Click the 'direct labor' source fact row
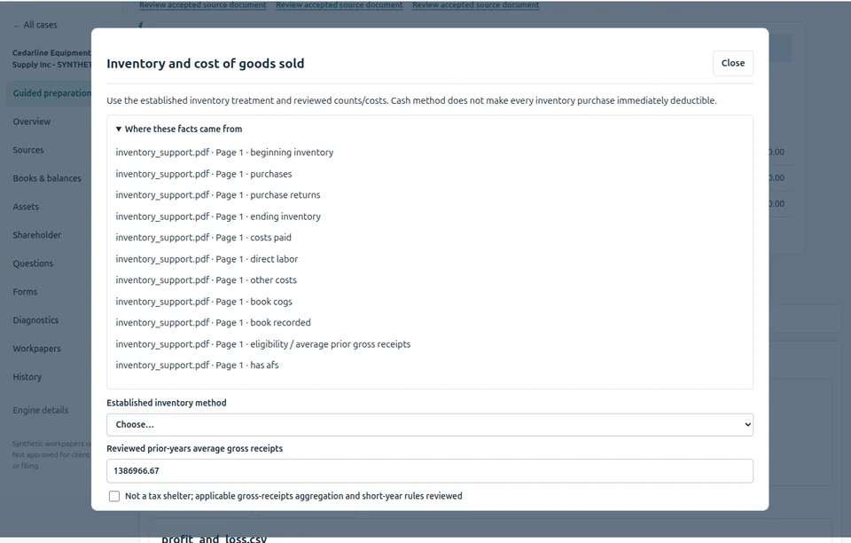This screenshot has height=543, width=851. (x=207, y=259)
